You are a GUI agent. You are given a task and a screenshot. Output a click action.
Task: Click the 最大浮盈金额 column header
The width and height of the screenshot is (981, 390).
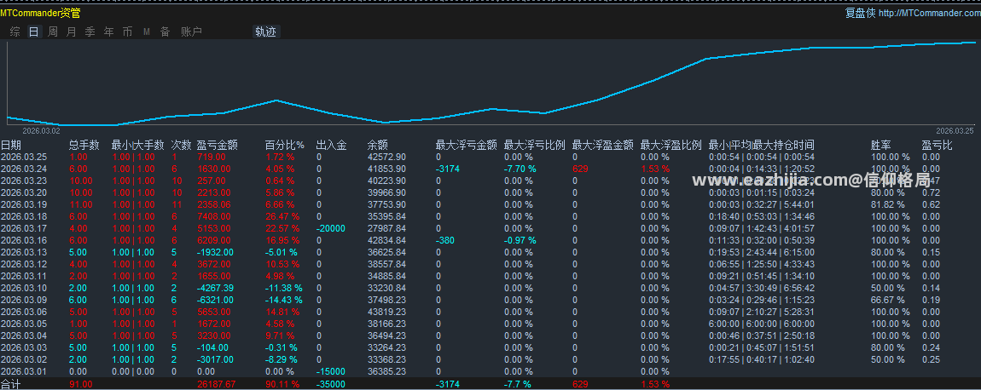[x=602, y=145]
